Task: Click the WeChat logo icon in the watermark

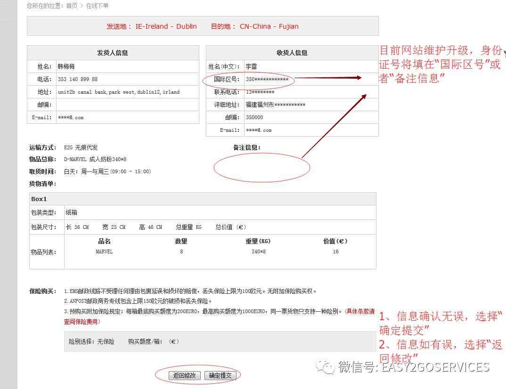Action: 325,366
